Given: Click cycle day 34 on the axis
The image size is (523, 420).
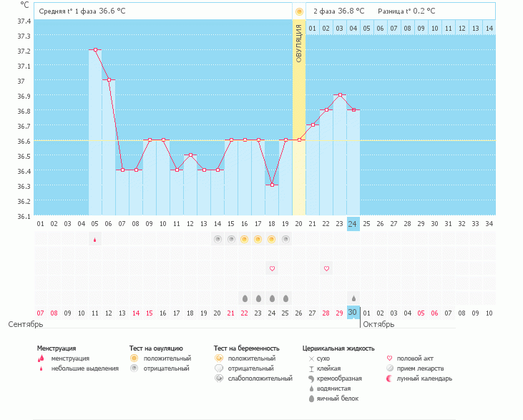Looking at the screenshot, I should click(489, 224).
